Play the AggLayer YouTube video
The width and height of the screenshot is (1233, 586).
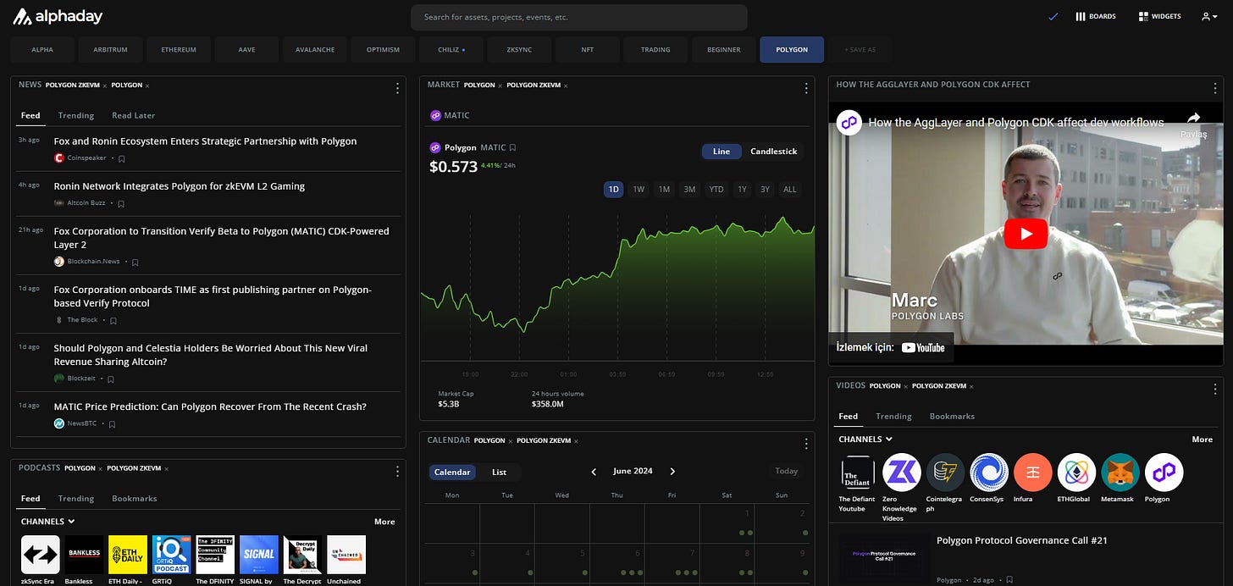1026,234
